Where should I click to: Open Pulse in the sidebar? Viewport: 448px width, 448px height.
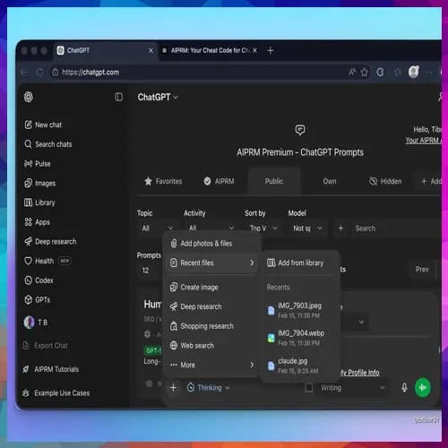(38, 164)
